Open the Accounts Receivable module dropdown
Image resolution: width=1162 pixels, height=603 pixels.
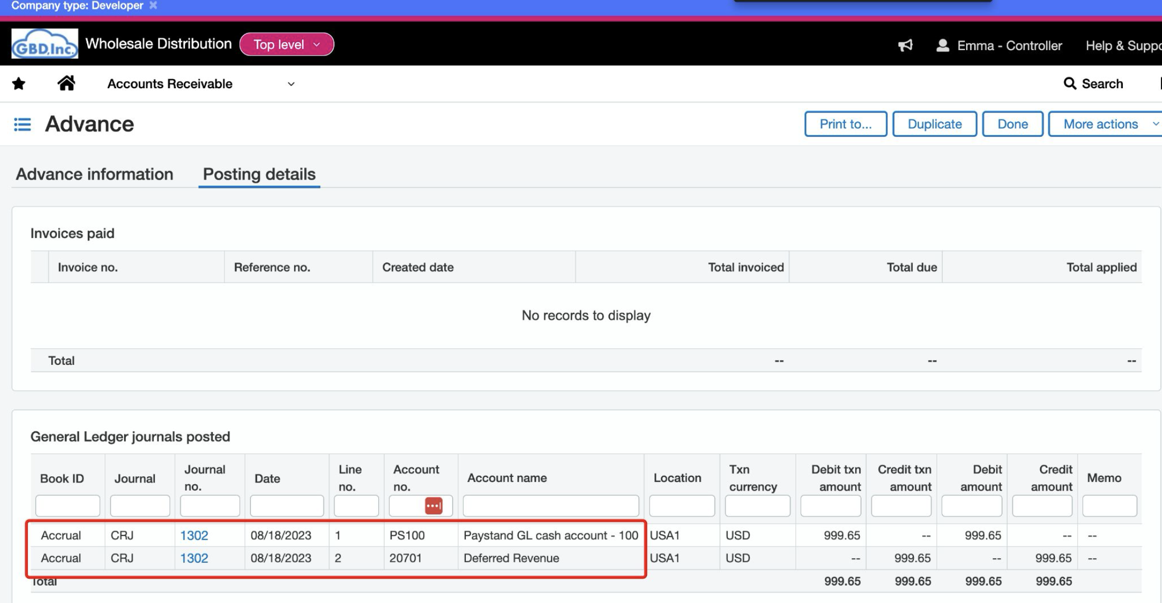(x=201, y=83)
